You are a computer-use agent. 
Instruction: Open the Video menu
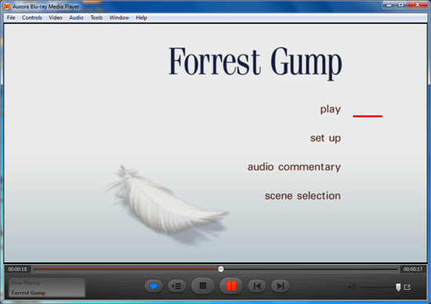pos(56,17)
